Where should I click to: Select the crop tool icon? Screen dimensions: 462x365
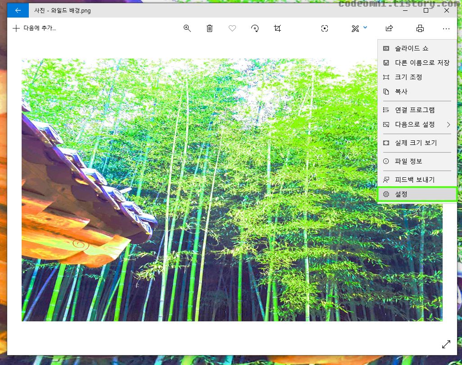click(277, 28)
